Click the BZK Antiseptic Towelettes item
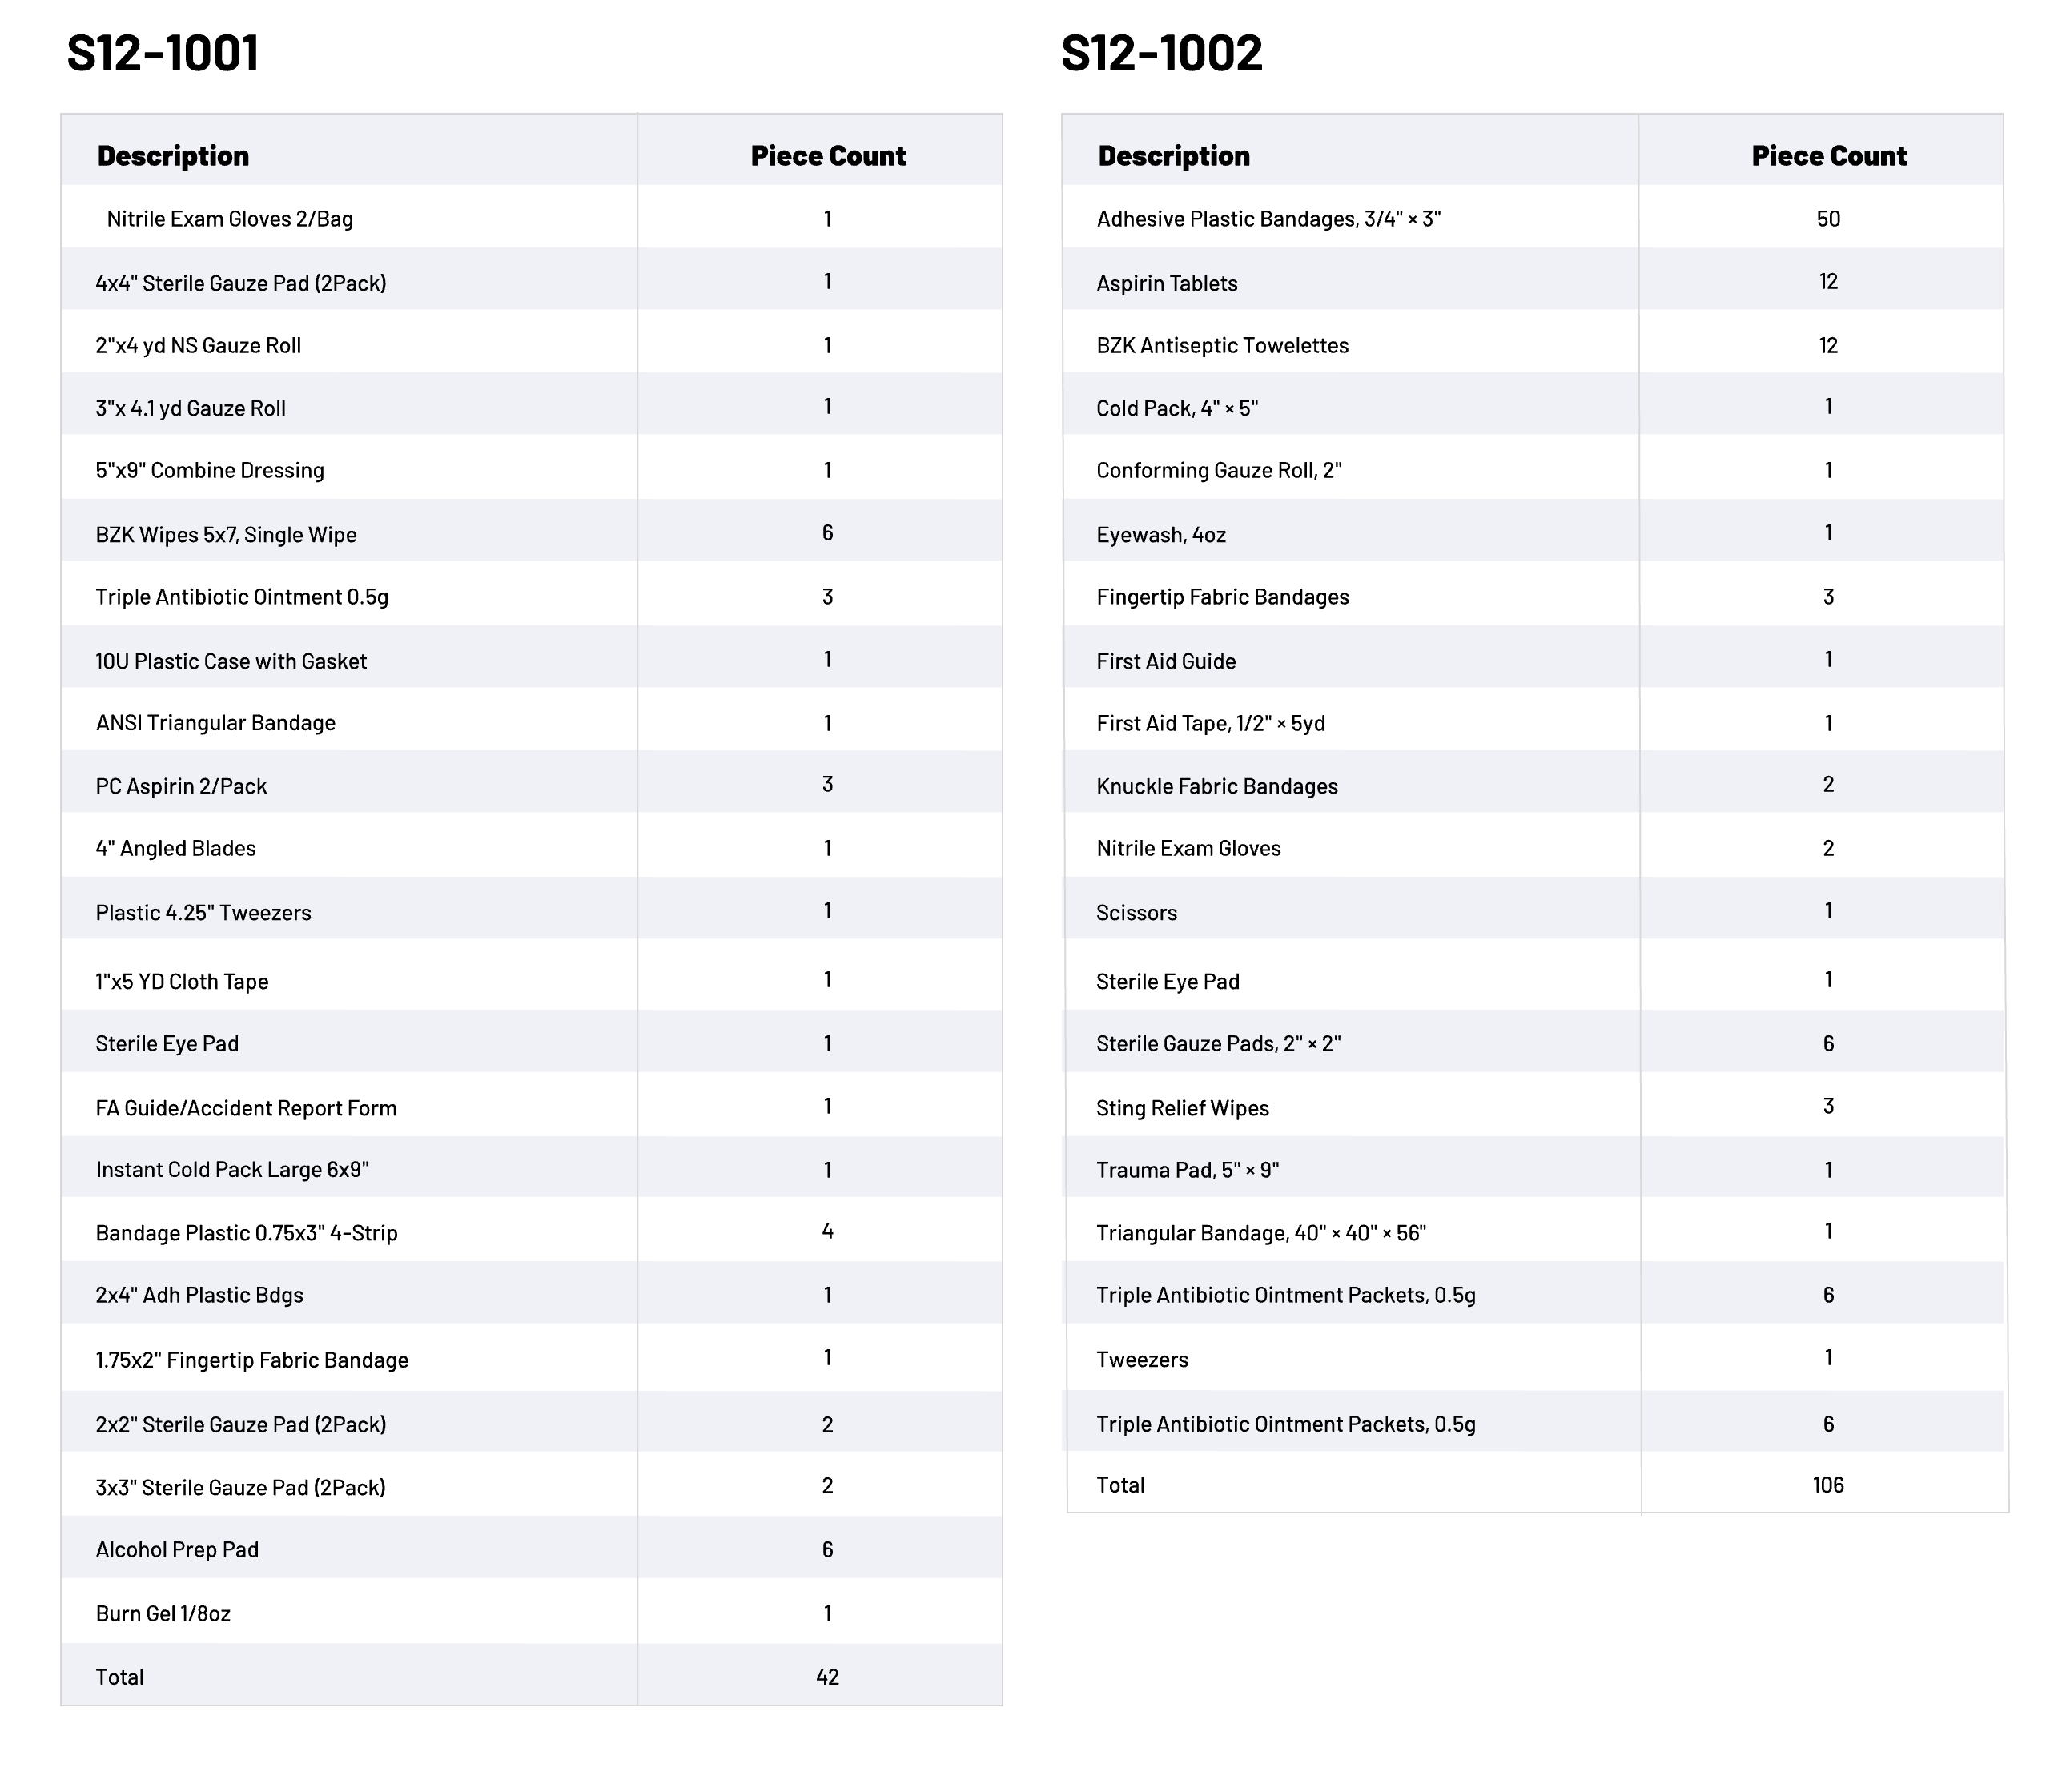 click(x=1222, y=346)
